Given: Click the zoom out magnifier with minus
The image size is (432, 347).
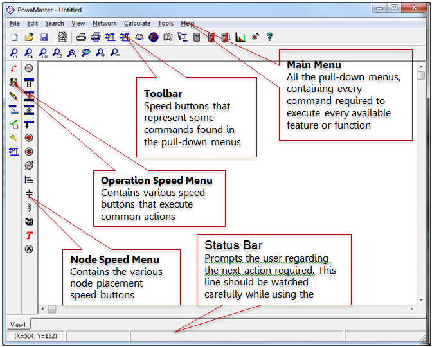Looking at the screenshot, I should coord(115,52).
